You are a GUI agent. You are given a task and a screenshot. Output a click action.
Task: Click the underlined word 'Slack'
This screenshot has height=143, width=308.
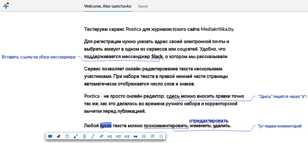[157, 56]
